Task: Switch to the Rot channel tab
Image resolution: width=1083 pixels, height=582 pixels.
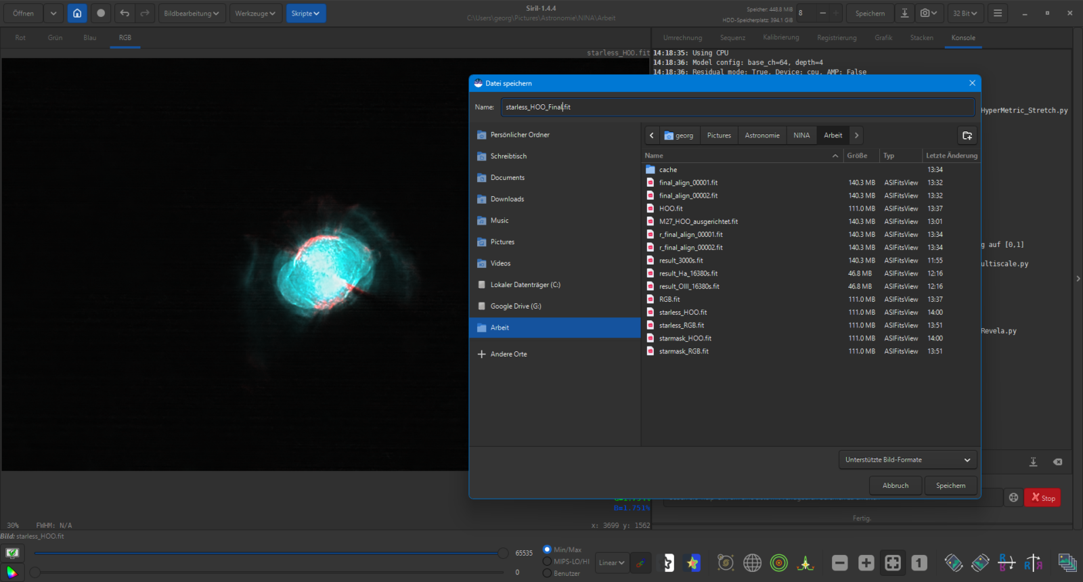Action: click(x=20, y=38)
